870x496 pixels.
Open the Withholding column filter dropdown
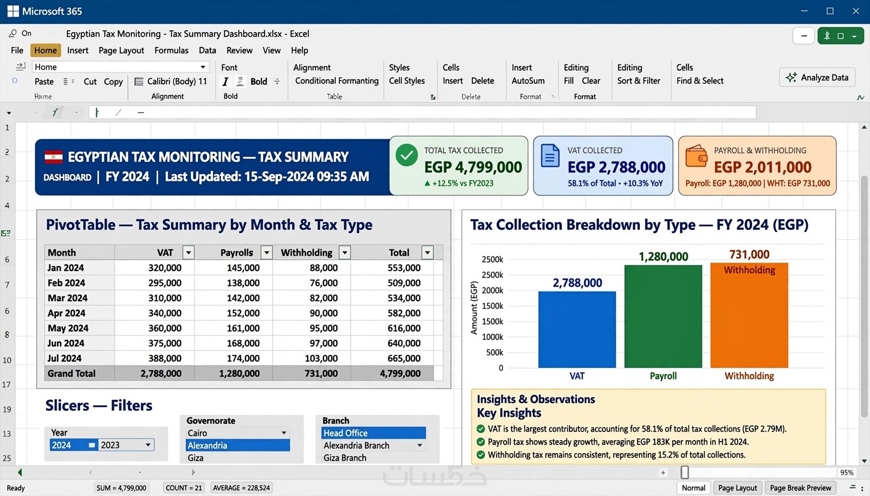tap(345, 253)
